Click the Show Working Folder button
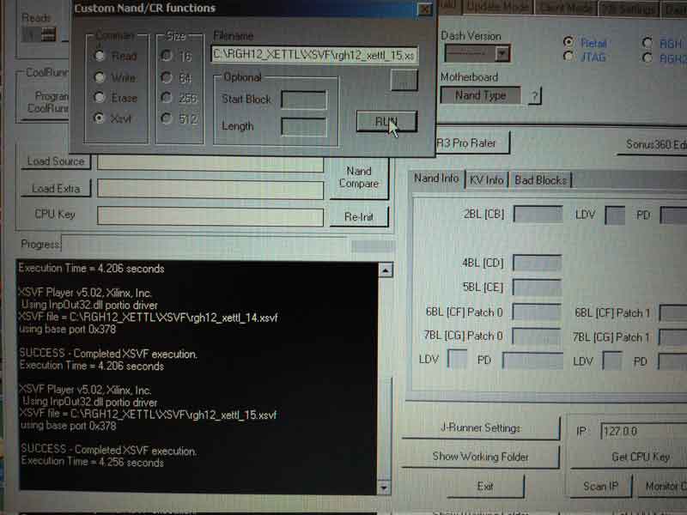687x515 pixels. [481, 457]
